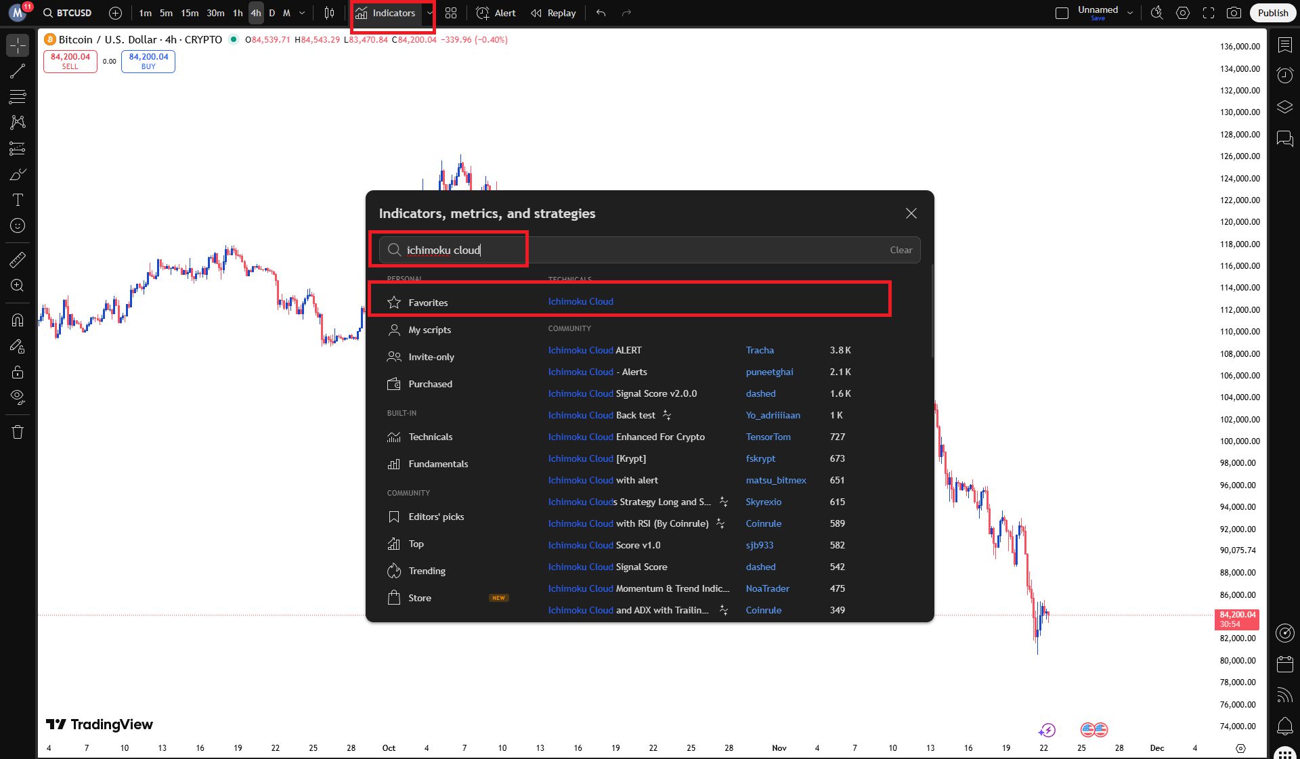Click the undo arrow
Image resolution: width=1300 pixels, height=759 pixels.
tap(601, 13)
